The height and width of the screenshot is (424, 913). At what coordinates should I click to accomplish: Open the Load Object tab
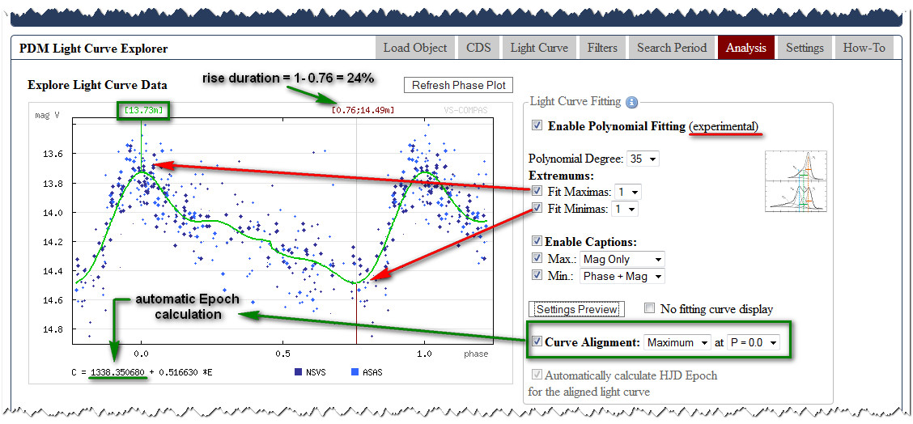[x=415, y=48]
